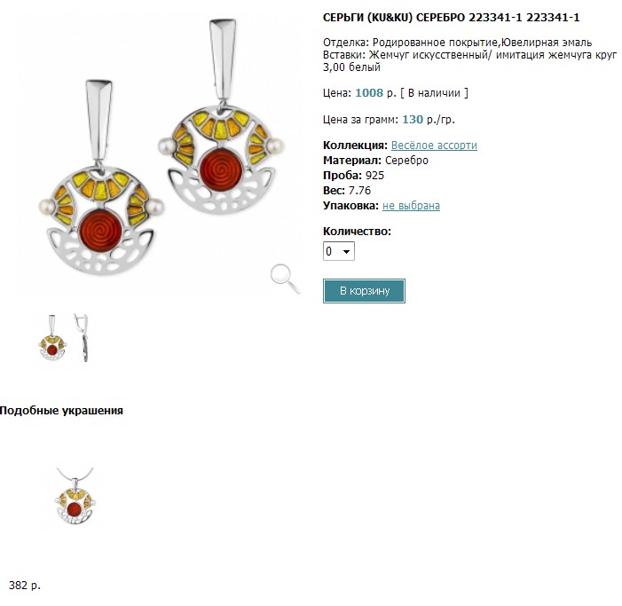622x606 pixels.
Task: Click the Вес: 7.76 weight line
Action: click(x=347, y=191)
